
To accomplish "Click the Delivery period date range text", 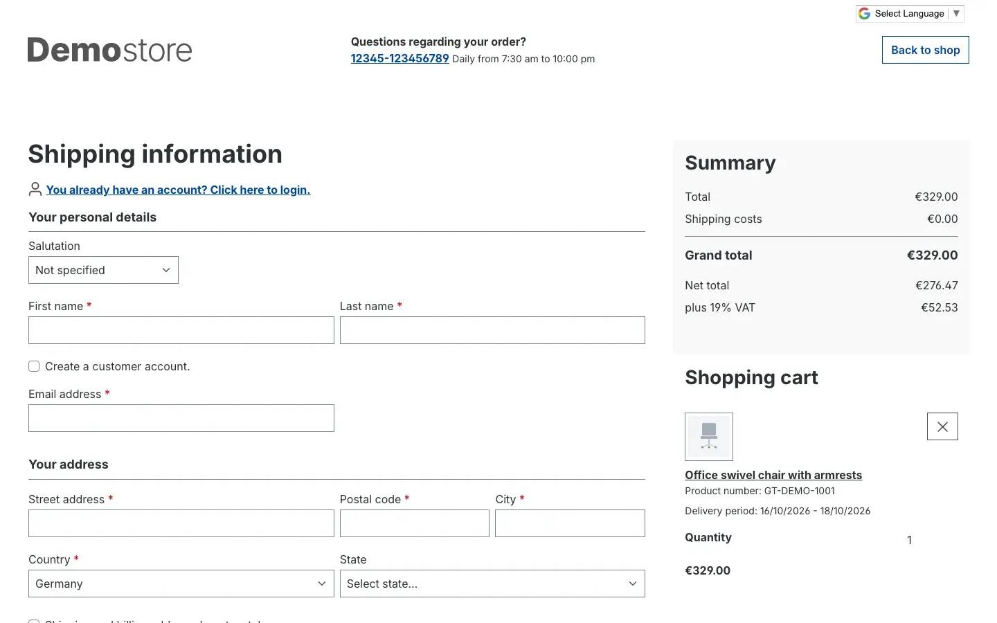I will click(778, 511).
